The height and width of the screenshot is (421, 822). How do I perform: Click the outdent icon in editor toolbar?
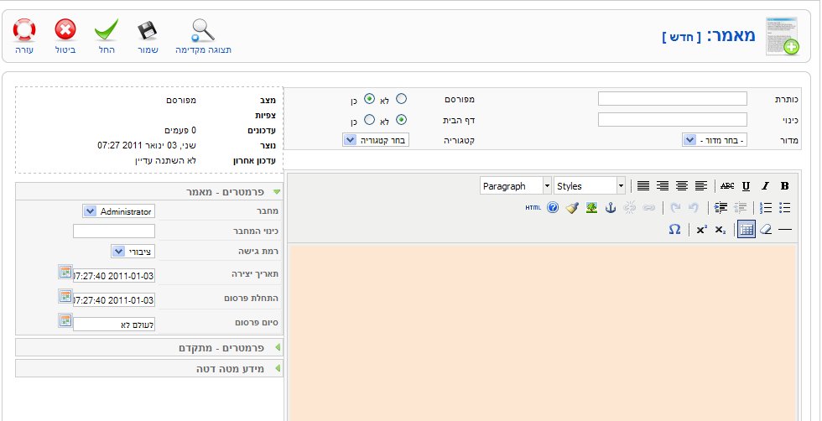(x=740, y=208)
